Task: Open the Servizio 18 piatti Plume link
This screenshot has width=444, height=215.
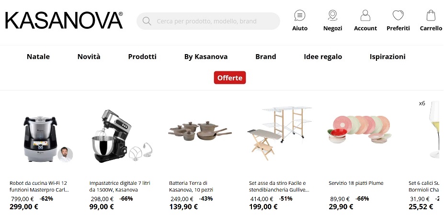Action: coord(356,183)
